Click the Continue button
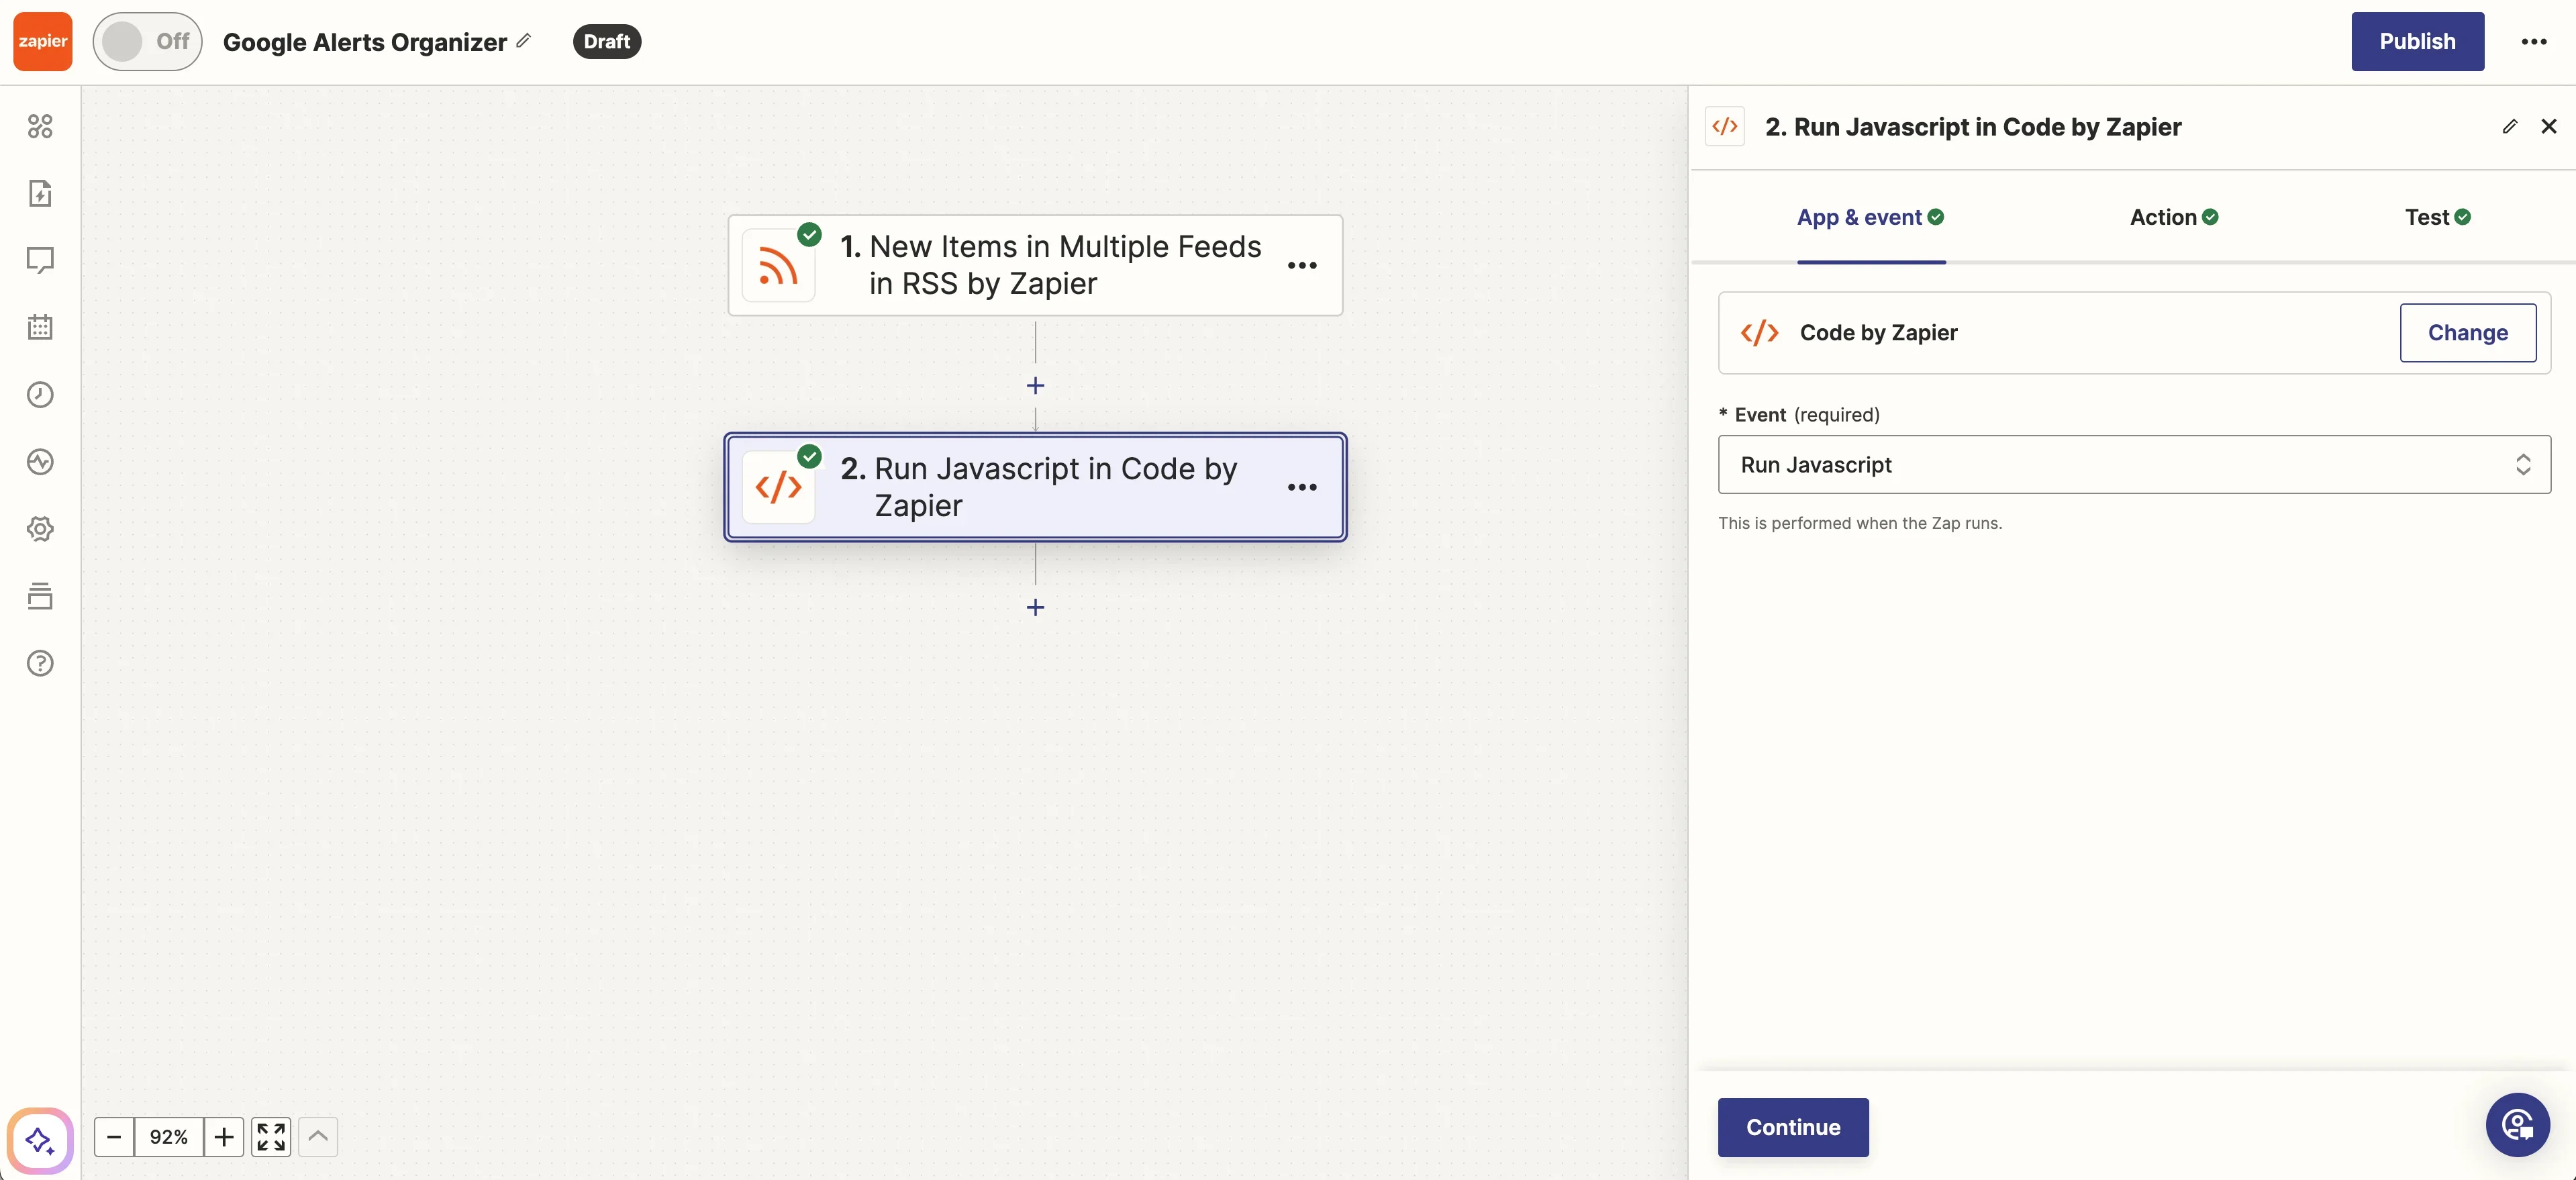 coord(1792,1127)
